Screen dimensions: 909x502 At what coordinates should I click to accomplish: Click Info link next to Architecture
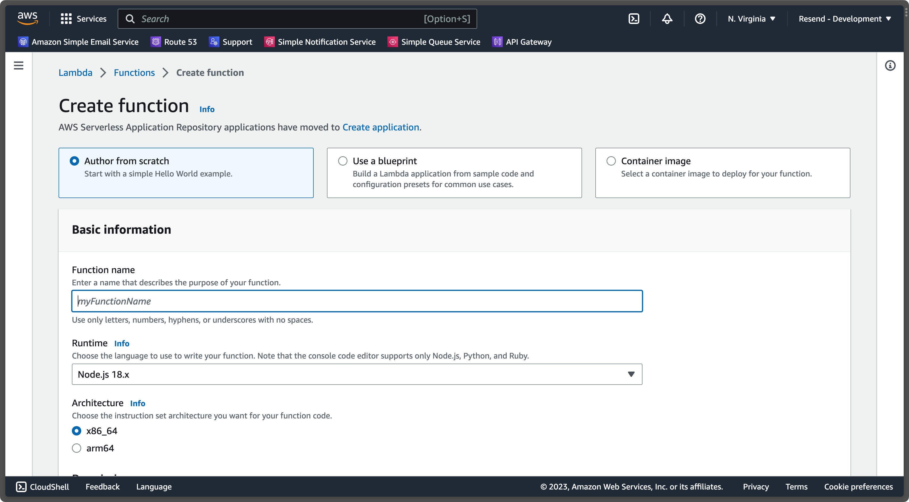click(138, 403)
